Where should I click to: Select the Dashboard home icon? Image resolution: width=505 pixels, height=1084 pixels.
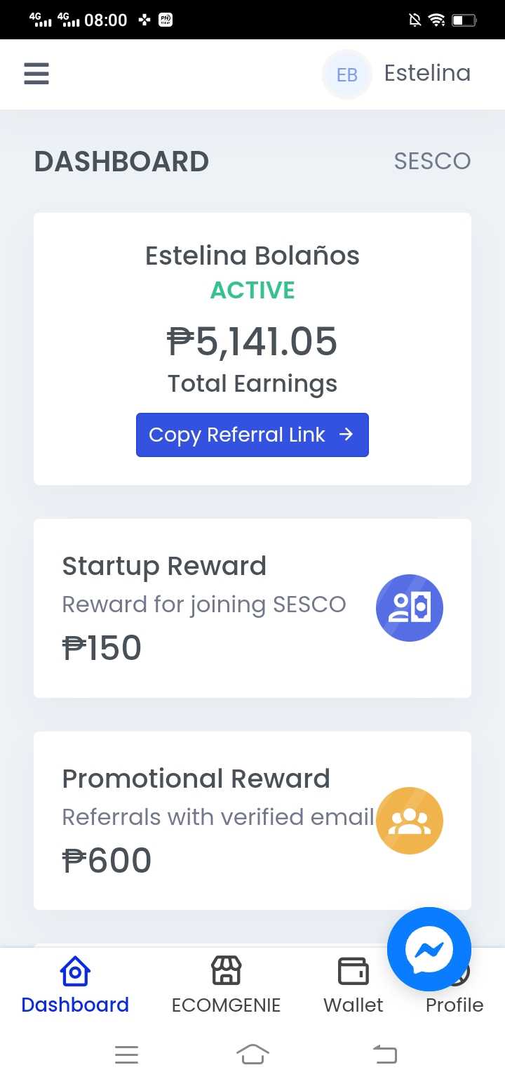click(75, 972)
